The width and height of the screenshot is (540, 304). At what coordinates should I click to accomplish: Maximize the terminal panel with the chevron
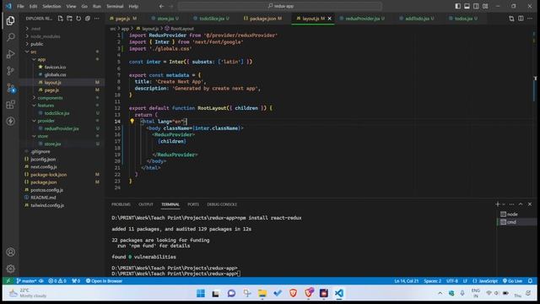pyautogui.click(x=521, y=204)
